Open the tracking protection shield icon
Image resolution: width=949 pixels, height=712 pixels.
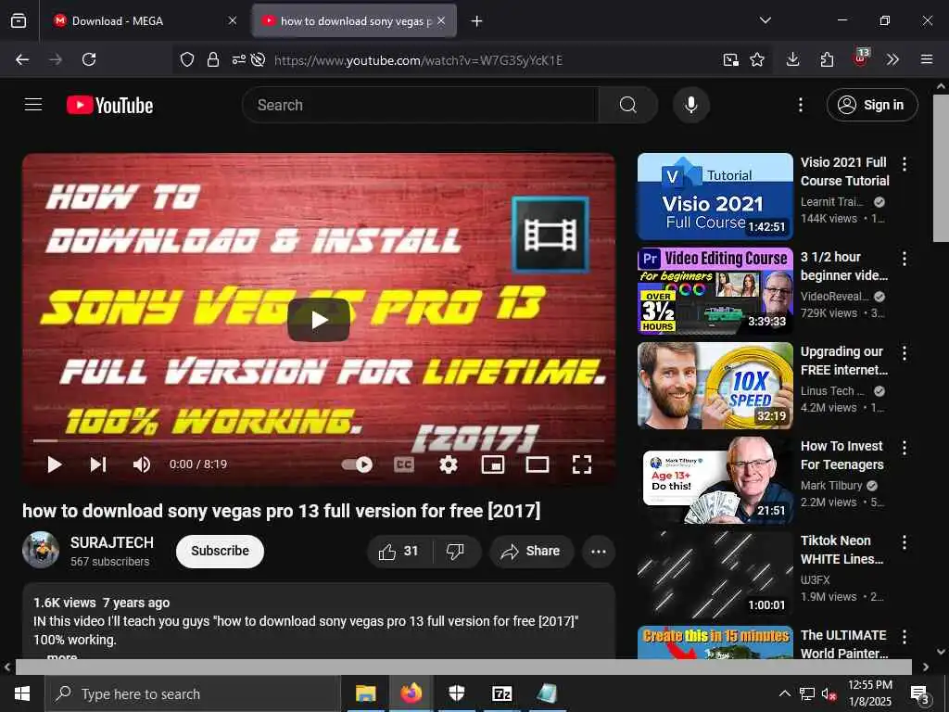click(x=187, y=59)
